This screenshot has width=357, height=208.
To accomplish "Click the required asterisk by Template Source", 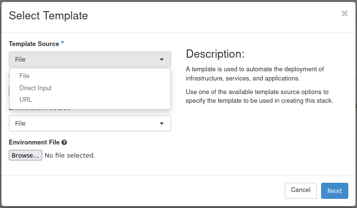I will (x=63, y=44).
